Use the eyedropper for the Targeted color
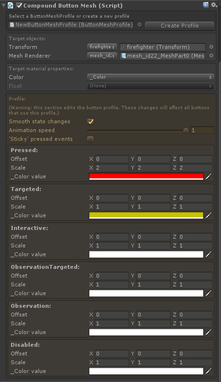This screenshot has width=221, height=382. pyautogui.click(x=209, y=215)
